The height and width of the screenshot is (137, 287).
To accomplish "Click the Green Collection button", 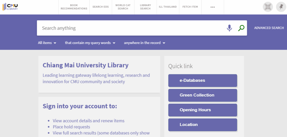I will [203, 95].
